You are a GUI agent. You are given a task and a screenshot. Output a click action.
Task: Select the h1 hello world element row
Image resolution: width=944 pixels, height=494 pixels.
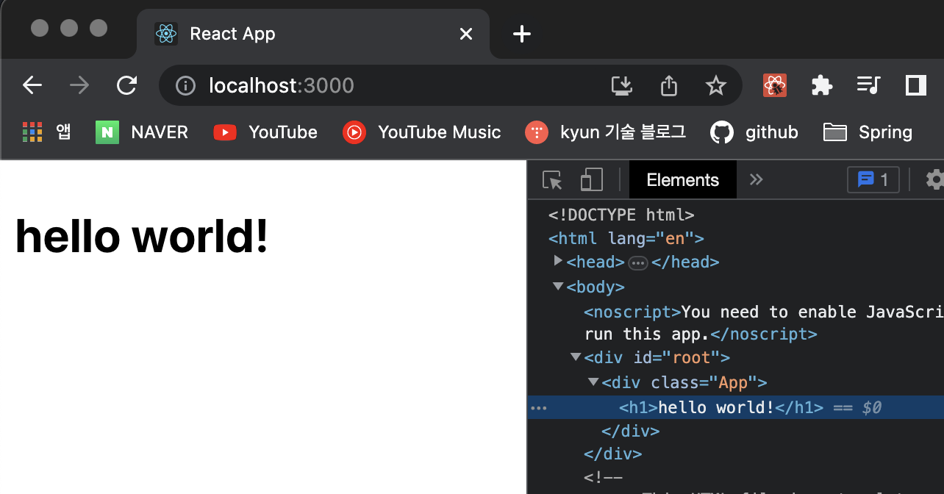coord(736,407)
